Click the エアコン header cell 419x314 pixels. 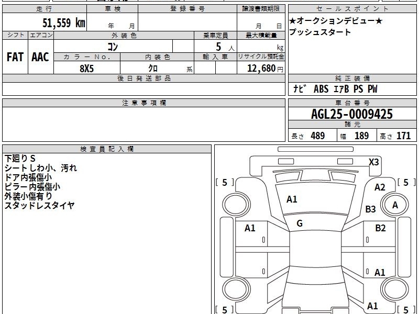click(41, 35)
